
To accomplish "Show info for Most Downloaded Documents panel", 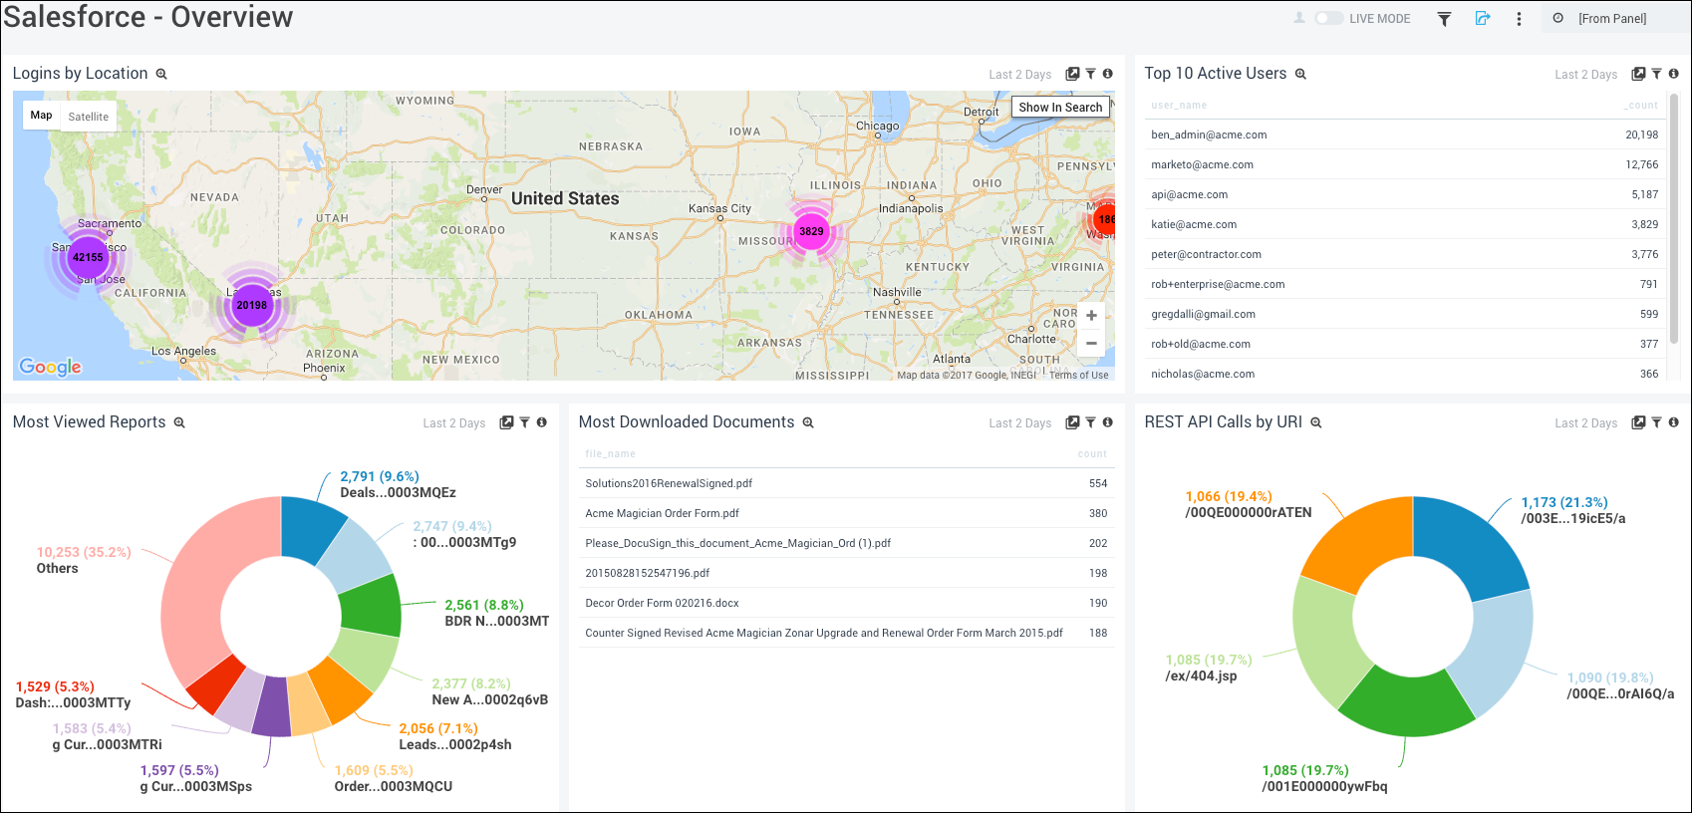I will [1107, 422].
